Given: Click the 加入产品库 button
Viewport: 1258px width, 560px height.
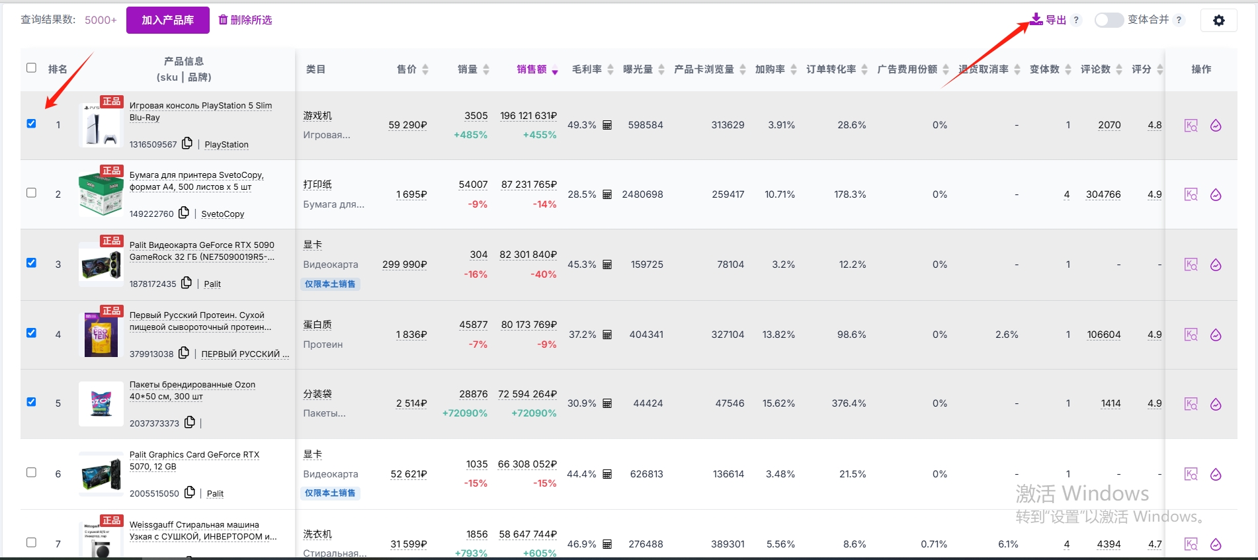Looking at the screenshot, I should [168, 20].
